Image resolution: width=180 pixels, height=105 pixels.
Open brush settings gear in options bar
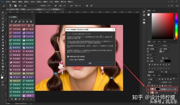87,6
